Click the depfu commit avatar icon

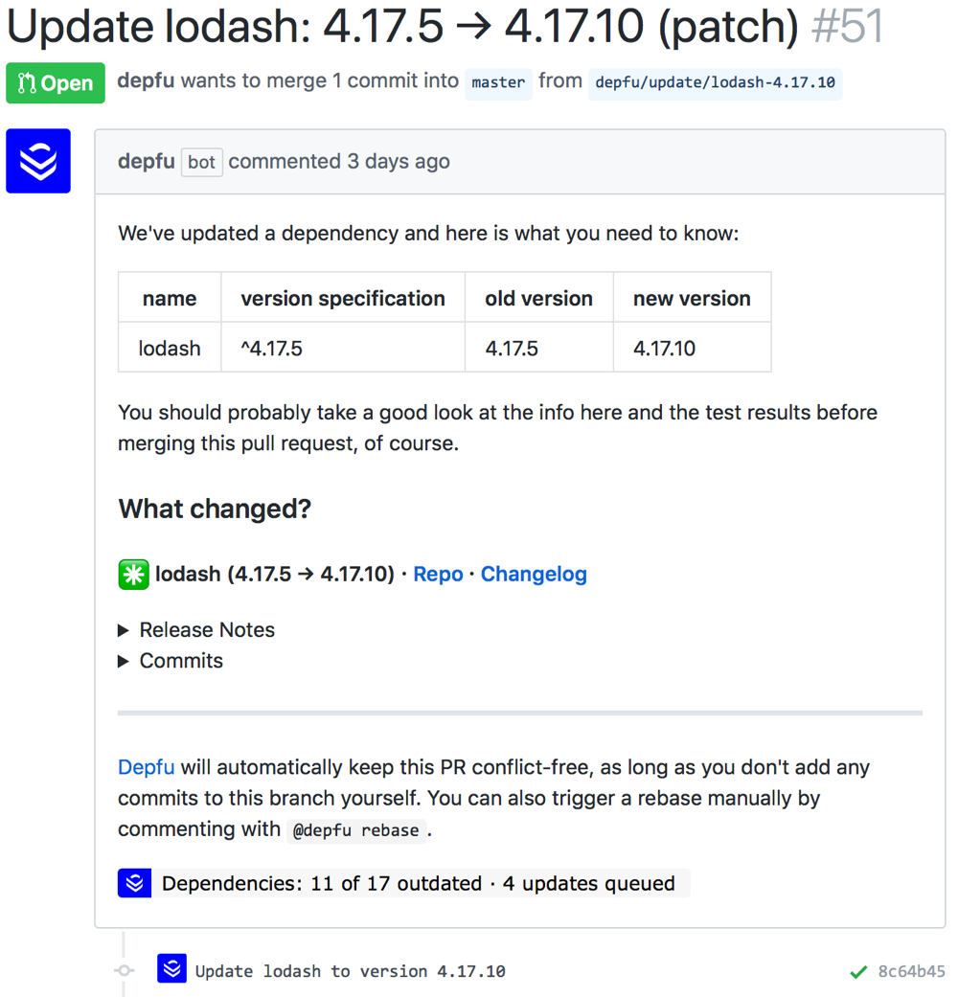172,969
